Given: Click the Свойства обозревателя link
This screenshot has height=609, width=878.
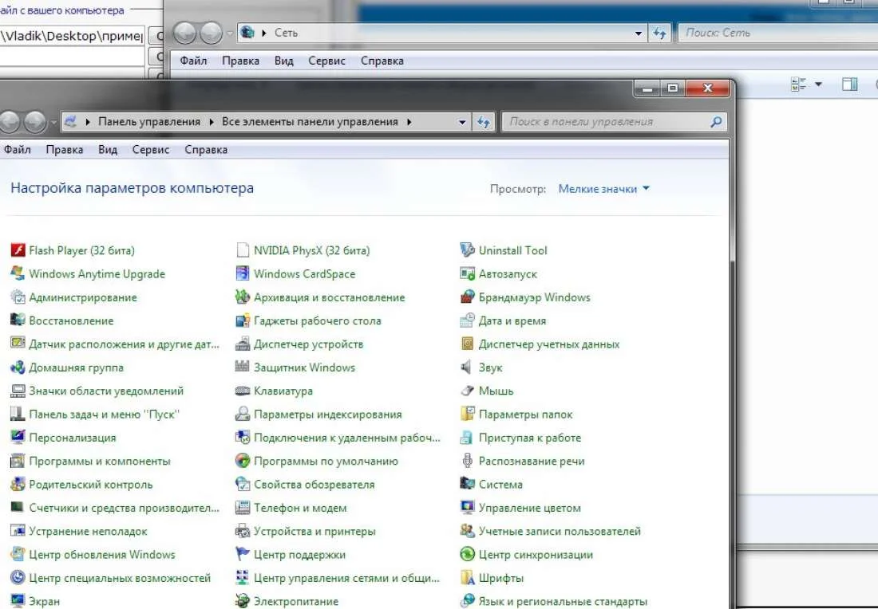Looking at the screenshot, I should [x=314, y=485].
